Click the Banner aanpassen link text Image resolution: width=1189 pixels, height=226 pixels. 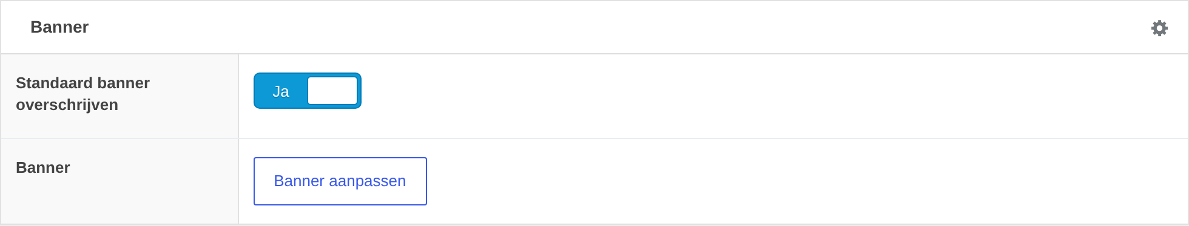[340, 181]
